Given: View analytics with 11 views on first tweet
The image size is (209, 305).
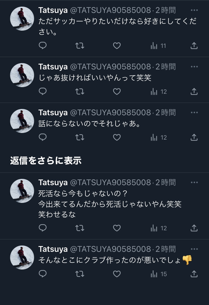Looking at the screenshot, I should click(x=159, y=46).
